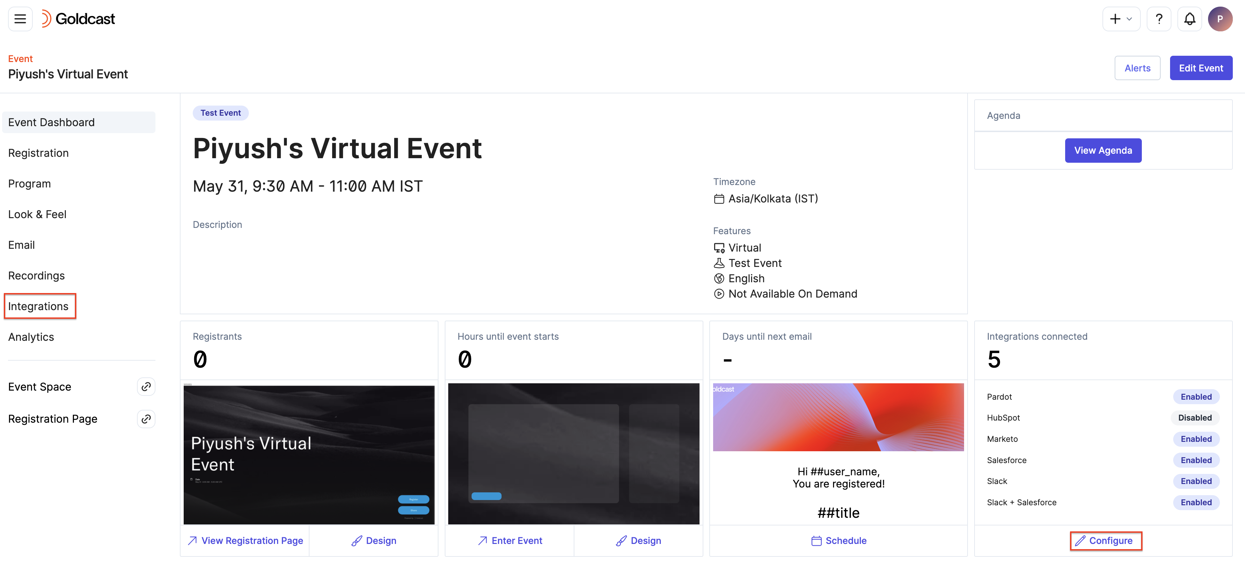The height and width of the screenshot is (584, 1245).
Task: Click the Registration Page sidebar item
Action: [53, 419]
